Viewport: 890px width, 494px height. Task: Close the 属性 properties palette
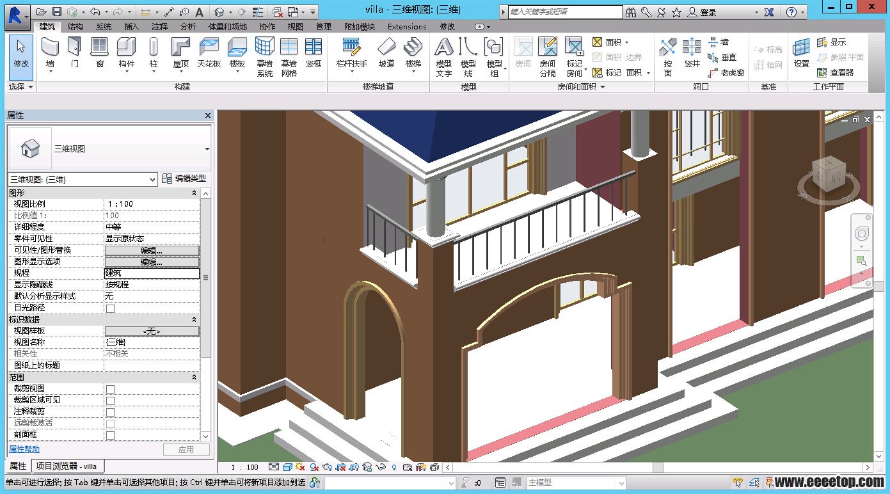[208, 115]
